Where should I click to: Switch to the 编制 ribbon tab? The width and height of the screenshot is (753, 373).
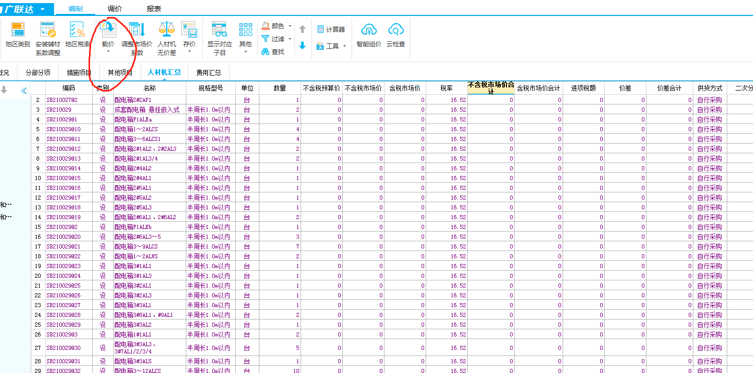pyautogui.click(x=75, y=9)
